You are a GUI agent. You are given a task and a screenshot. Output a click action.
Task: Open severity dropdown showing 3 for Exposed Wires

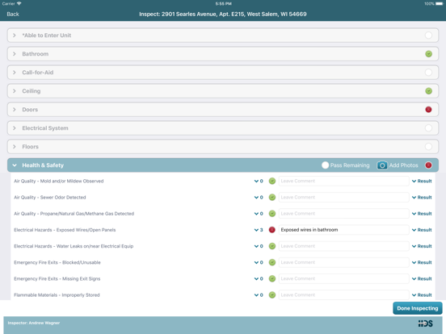[x=259, y=230]
